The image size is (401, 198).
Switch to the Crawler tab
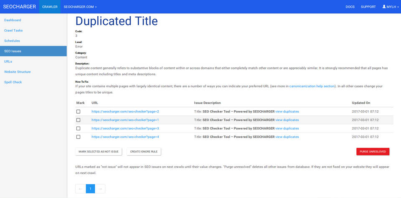click(50, 7)
